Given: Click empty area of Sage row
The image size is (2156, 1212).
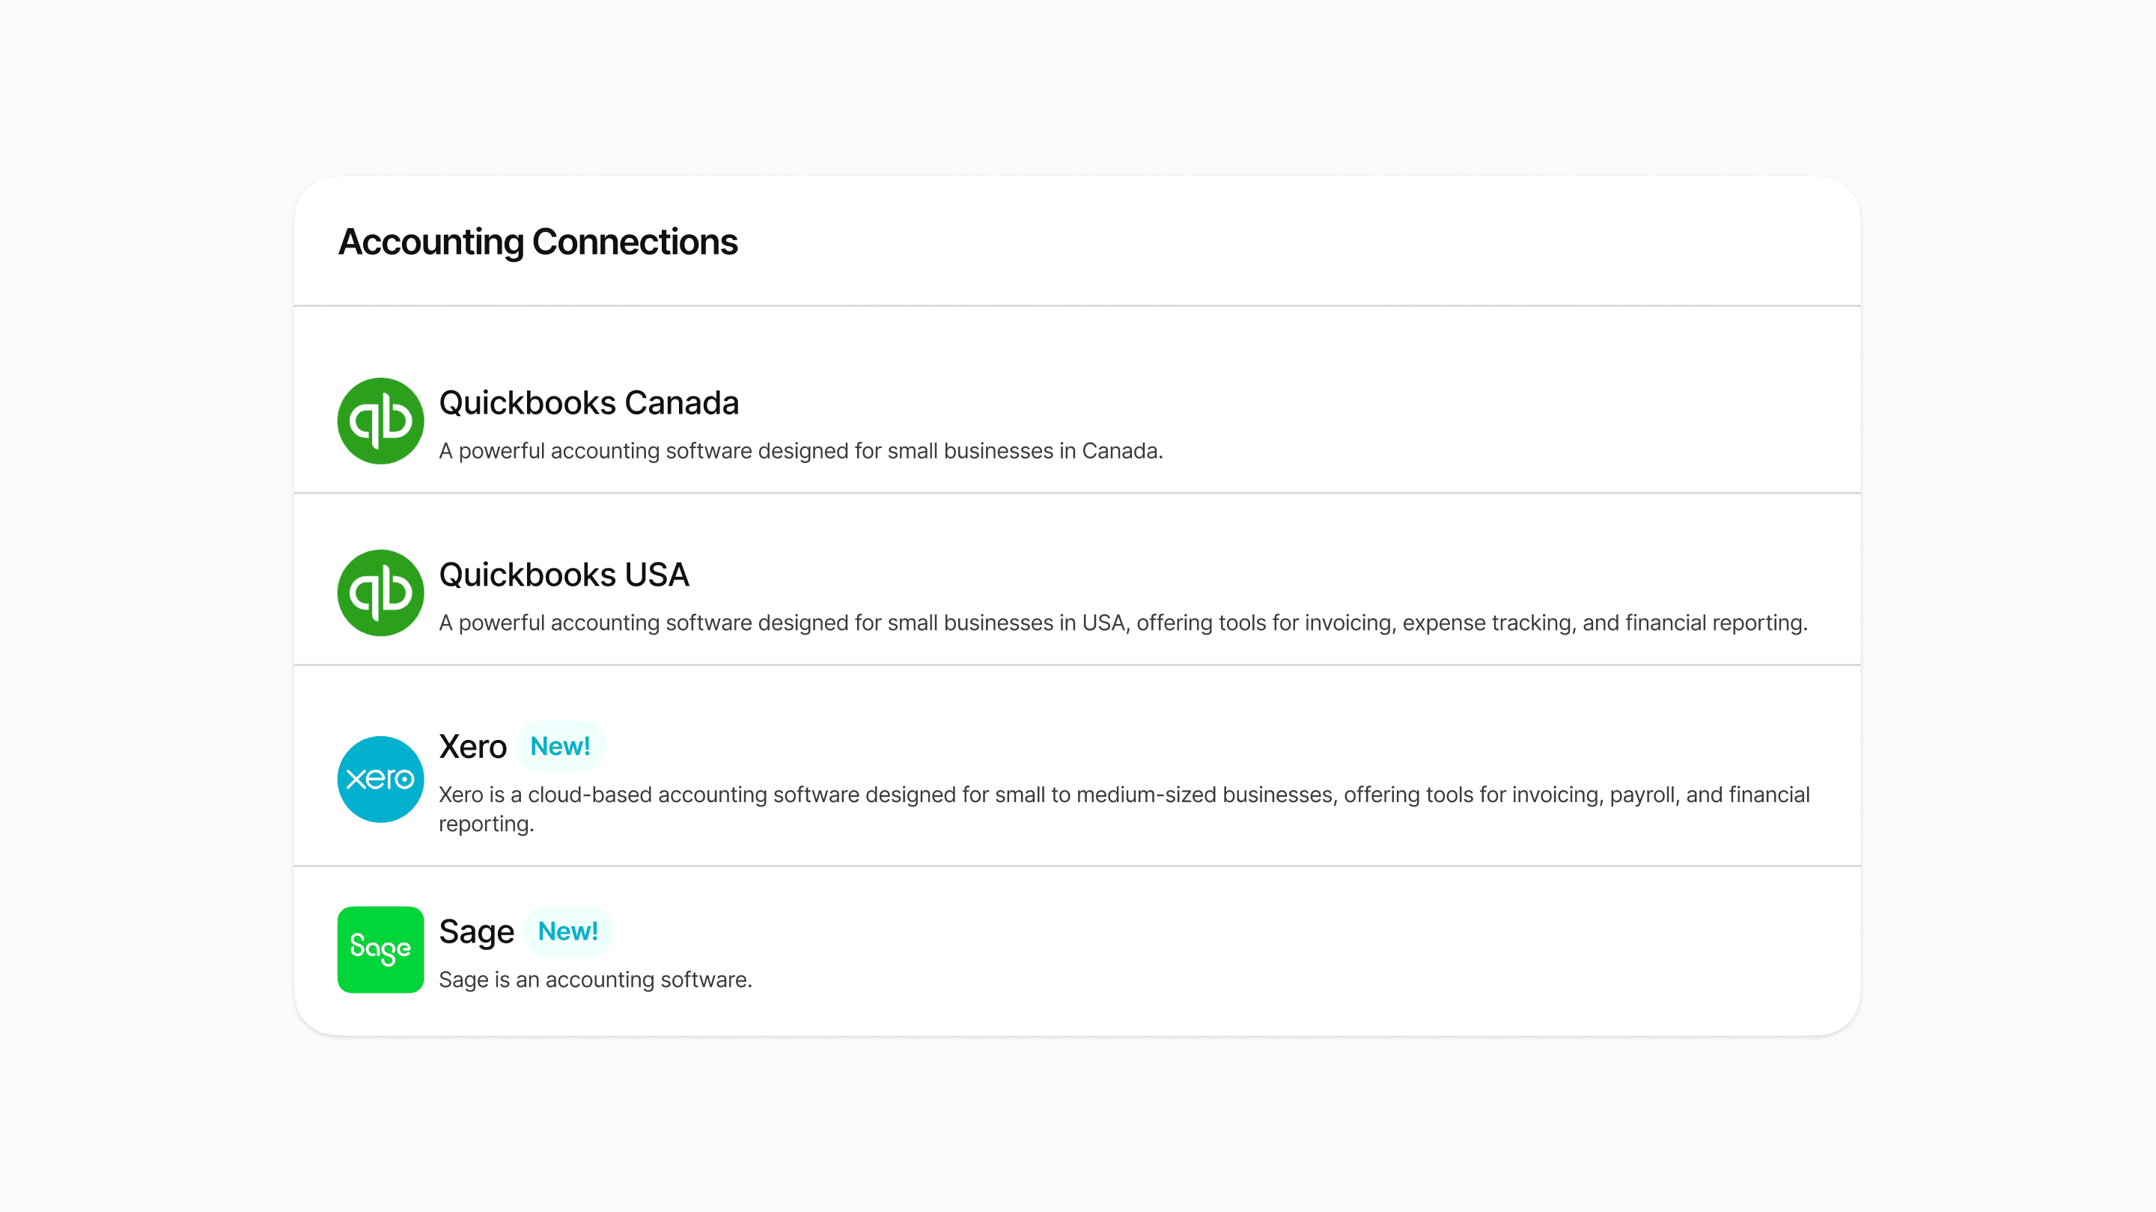Looking at the screenshot, I should tap(1339, 949).
